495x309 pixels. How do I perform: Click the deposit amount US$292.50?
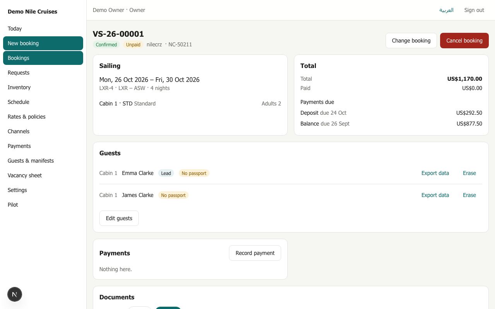469,113
